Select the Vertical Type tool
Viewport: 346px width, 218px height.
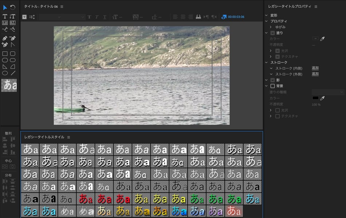(13, 16)
